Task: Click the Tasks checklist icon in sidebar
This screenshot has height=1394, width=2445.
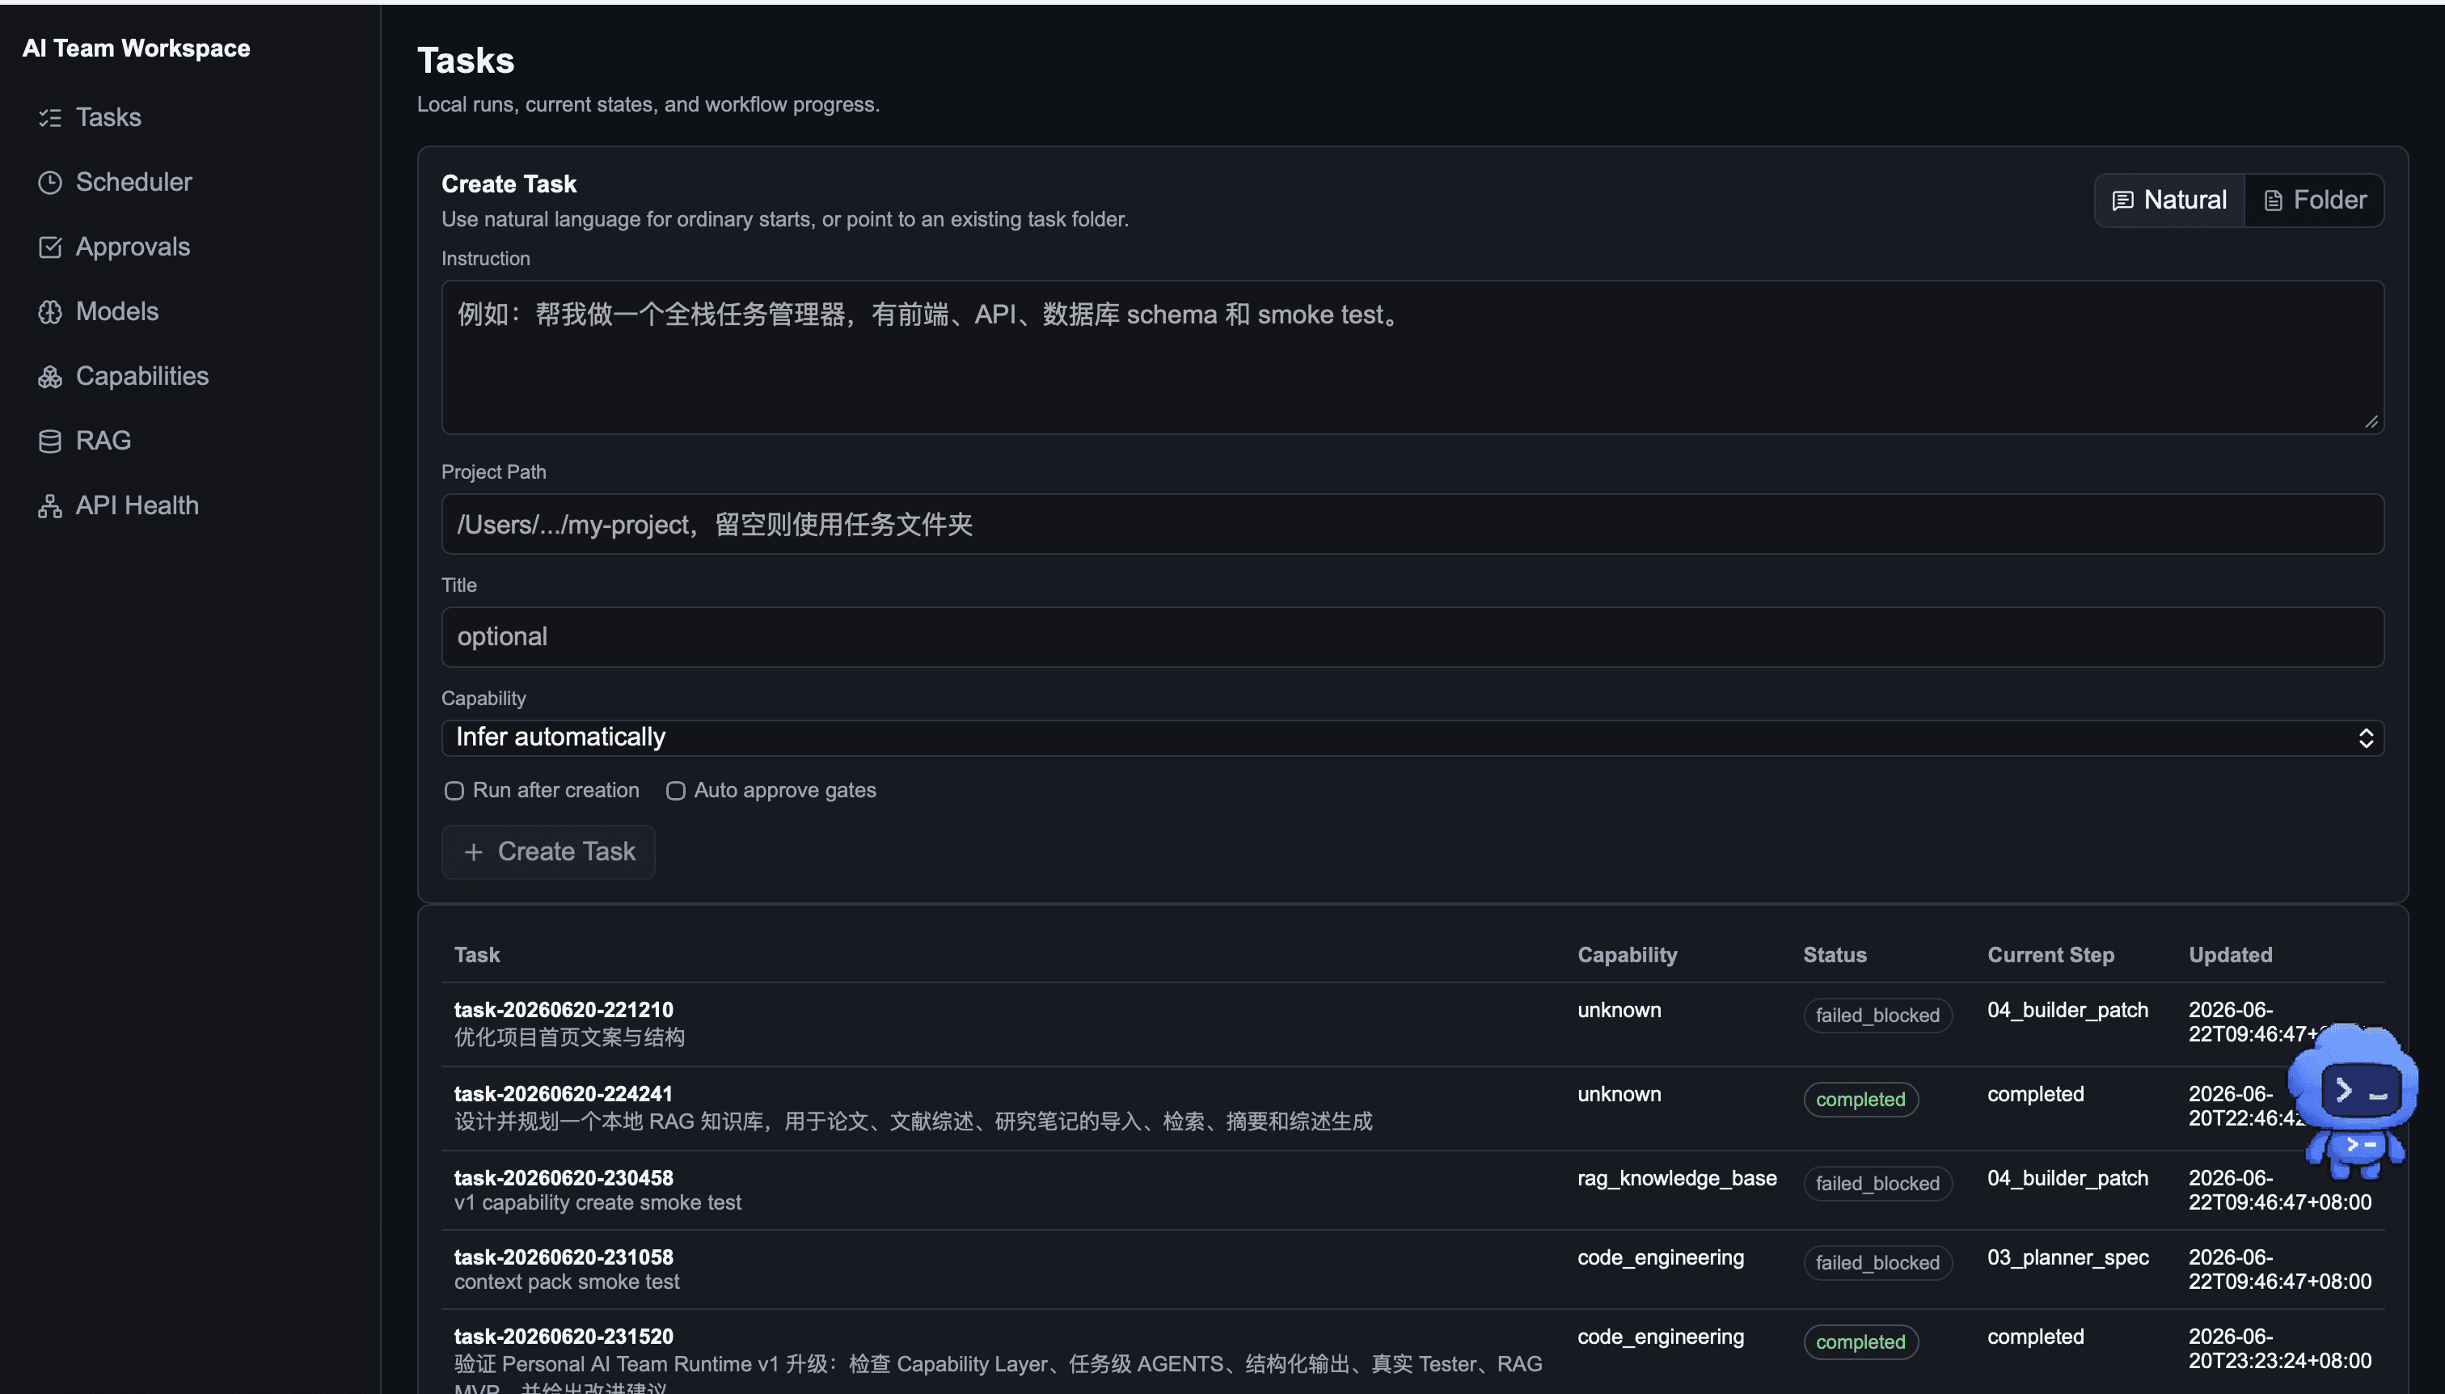Action: [50, 118]
